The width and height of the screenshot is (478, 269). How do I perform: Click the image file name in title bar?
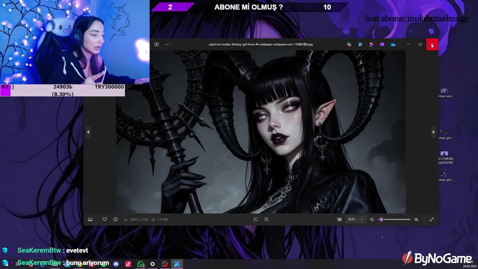click(261, 44)
